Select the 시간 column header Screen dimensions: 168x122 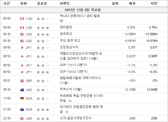[6, 3]
